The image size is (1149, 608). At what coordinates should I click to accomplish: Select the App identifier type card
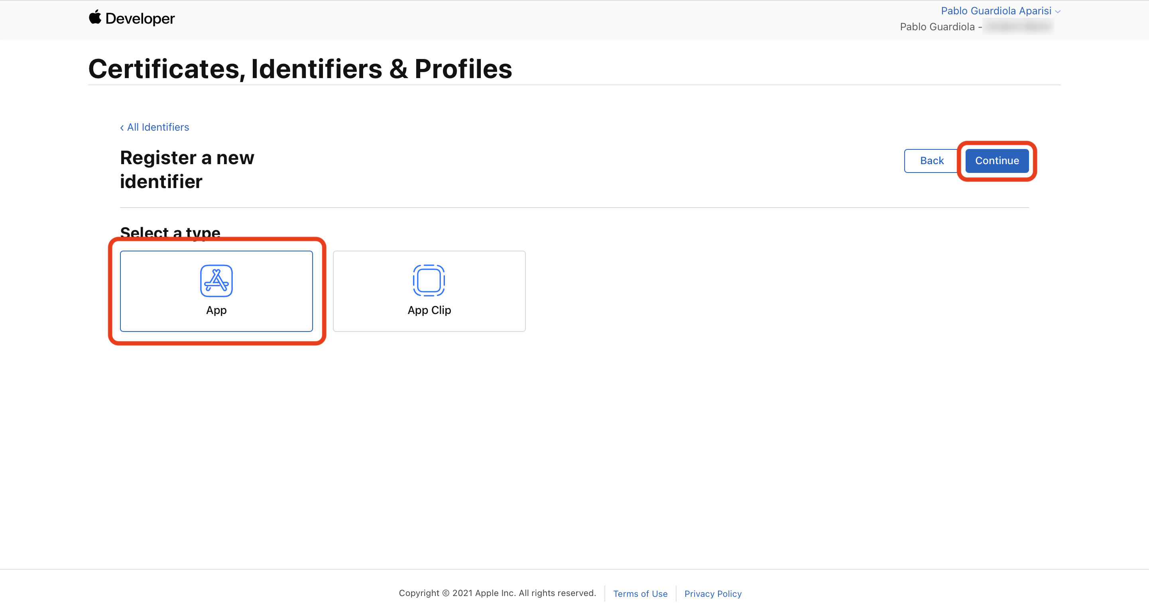pos(216,291)
